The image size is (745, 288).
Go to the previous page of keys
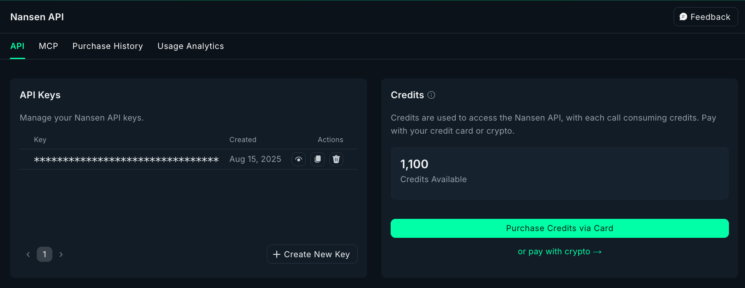(28, 254)
